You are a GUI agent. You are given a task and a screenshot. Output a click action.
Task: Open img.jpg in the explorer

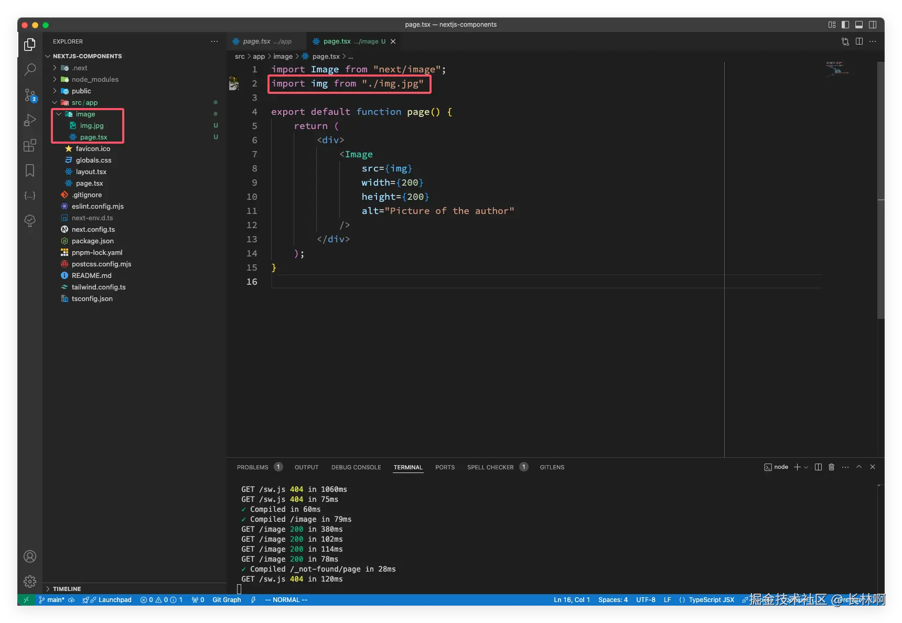(92, 126)
